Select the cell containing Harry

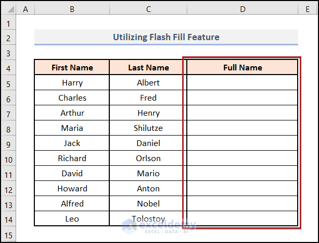pos(72,83)
